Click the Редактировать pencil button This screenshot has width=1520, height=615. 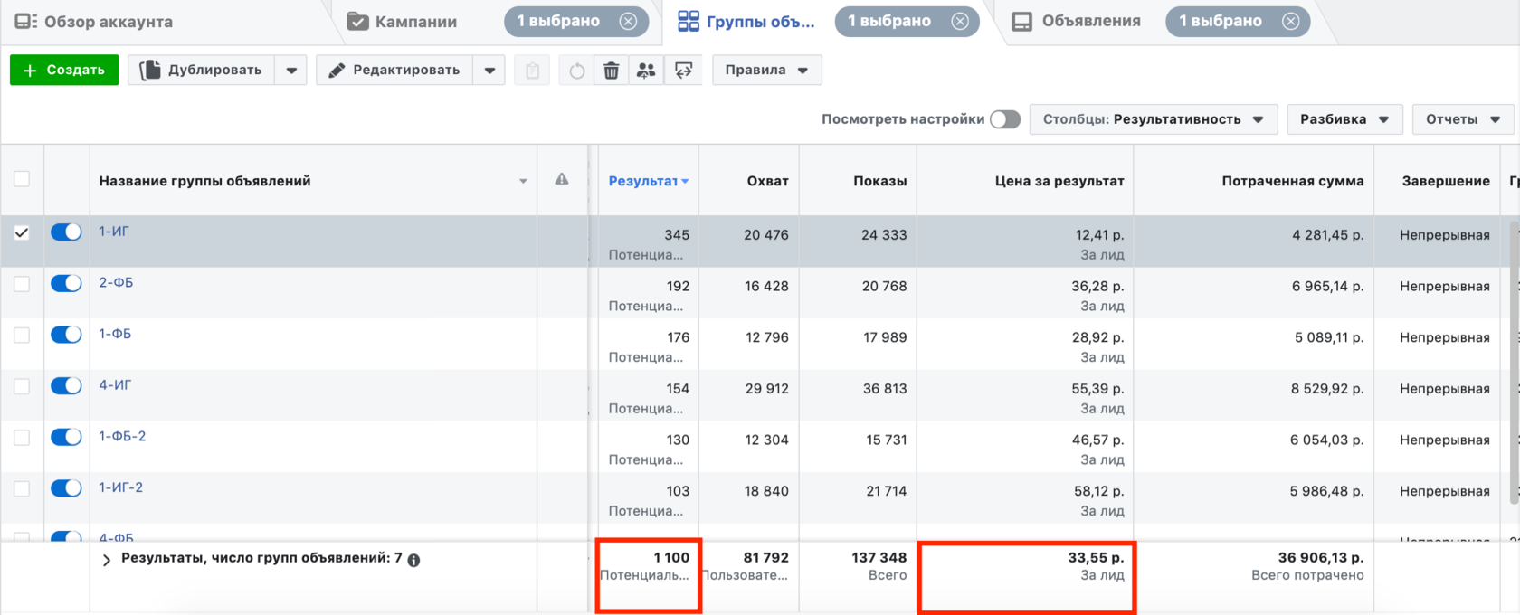tap(394, 71)
